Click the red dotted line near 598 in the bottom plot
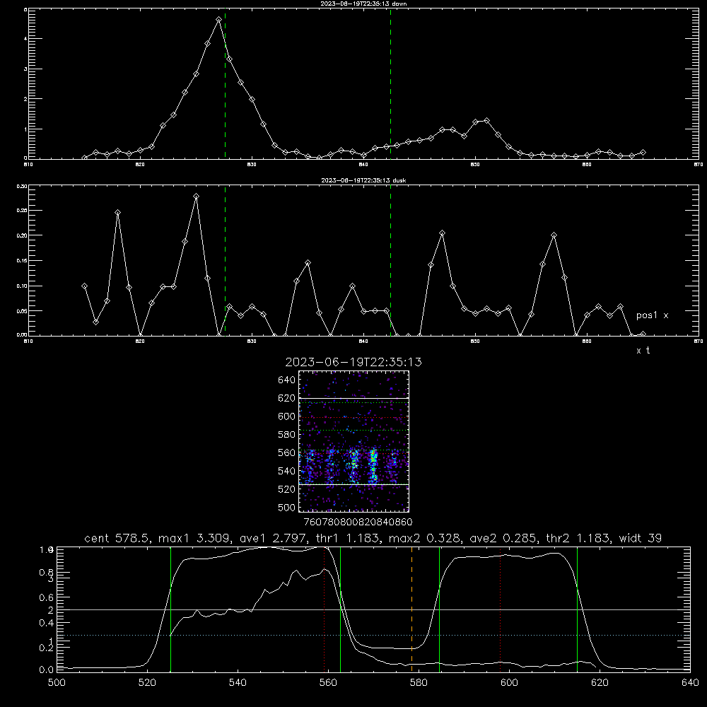Image resolution: width=707 pixels, height=707 pixels. 500,609
